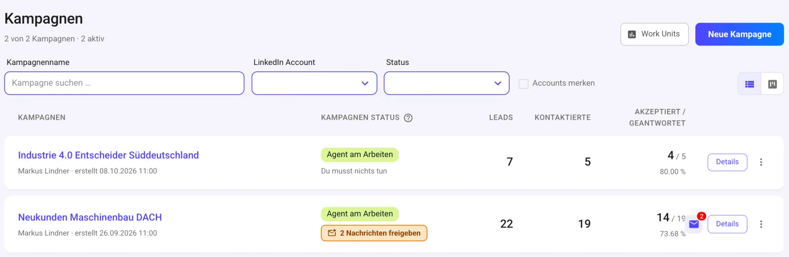Screen dimensions: 789x257
Task: Click the Kampagnen Status help question icon
Action: [408, 118]
